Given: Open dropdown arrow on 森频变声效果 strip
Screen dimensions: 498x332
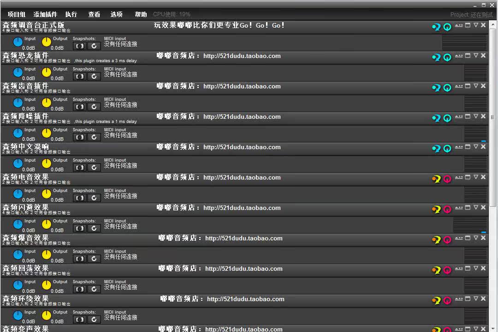Looking at the screenshot, I should [x=475, y=328].
